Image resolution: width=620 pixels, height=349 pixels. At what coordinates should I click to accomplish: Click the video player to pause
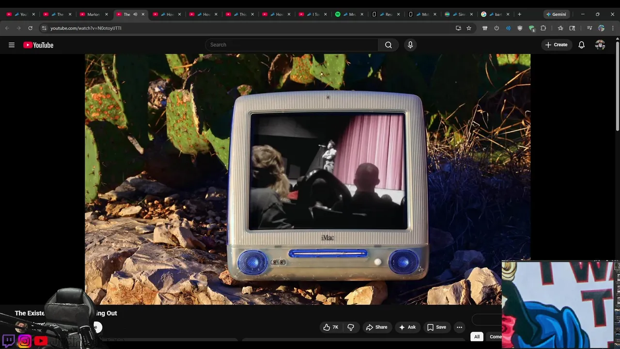click(x=308, y=179)
